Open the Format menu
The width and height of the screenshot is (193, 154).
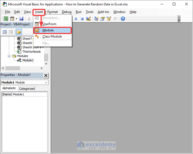click(x=53, y=12)
